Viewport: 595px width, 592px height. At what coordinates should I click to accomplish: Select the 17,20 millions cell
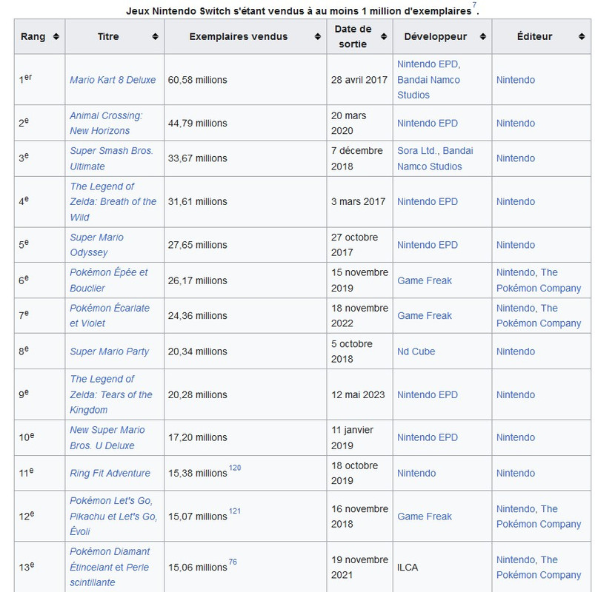pos(245,438)
